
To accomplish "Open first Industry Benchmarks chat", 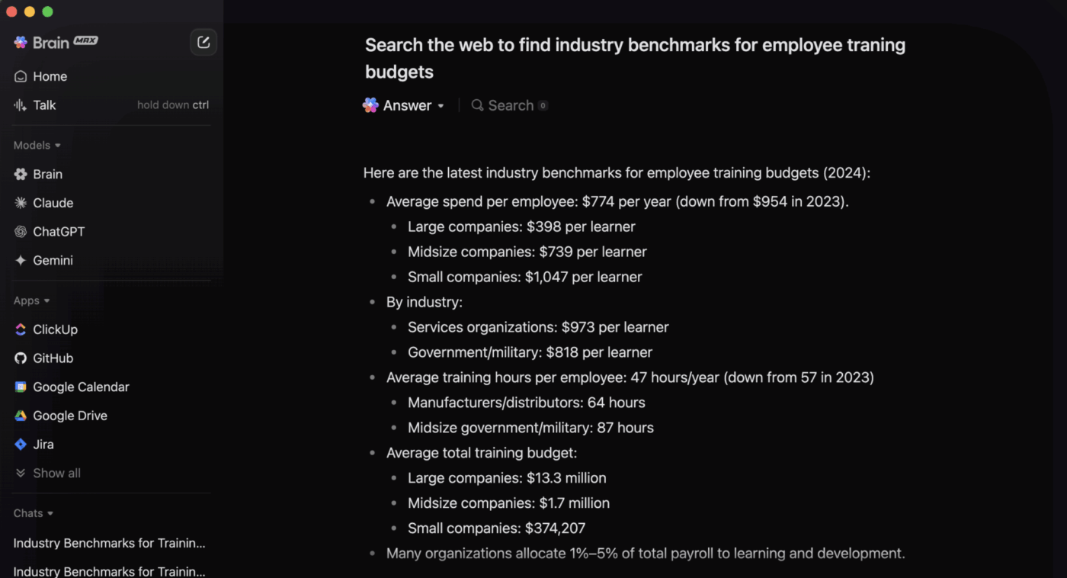I will point(109,544).
